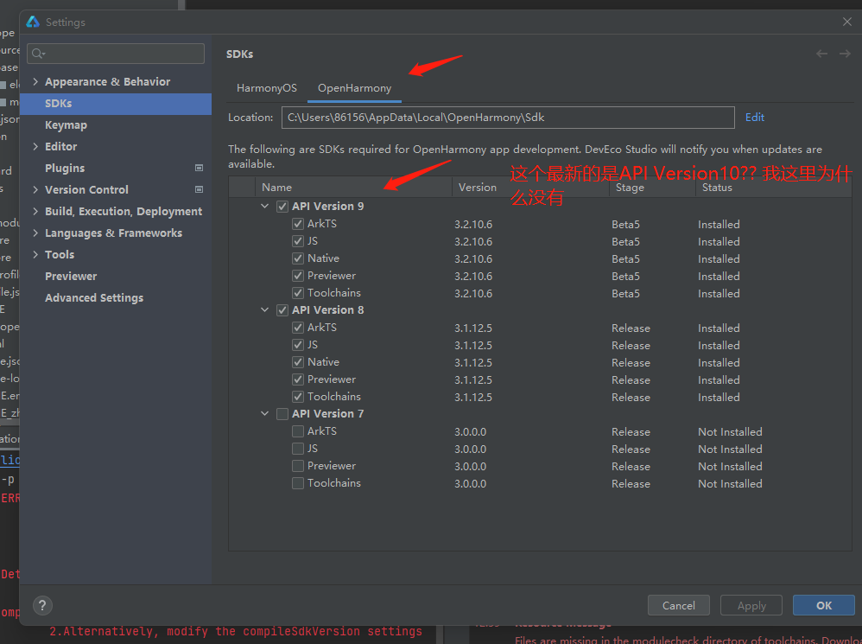Expand the Editor settings section
The image size is (862, 644).
(x=35, y=146)
